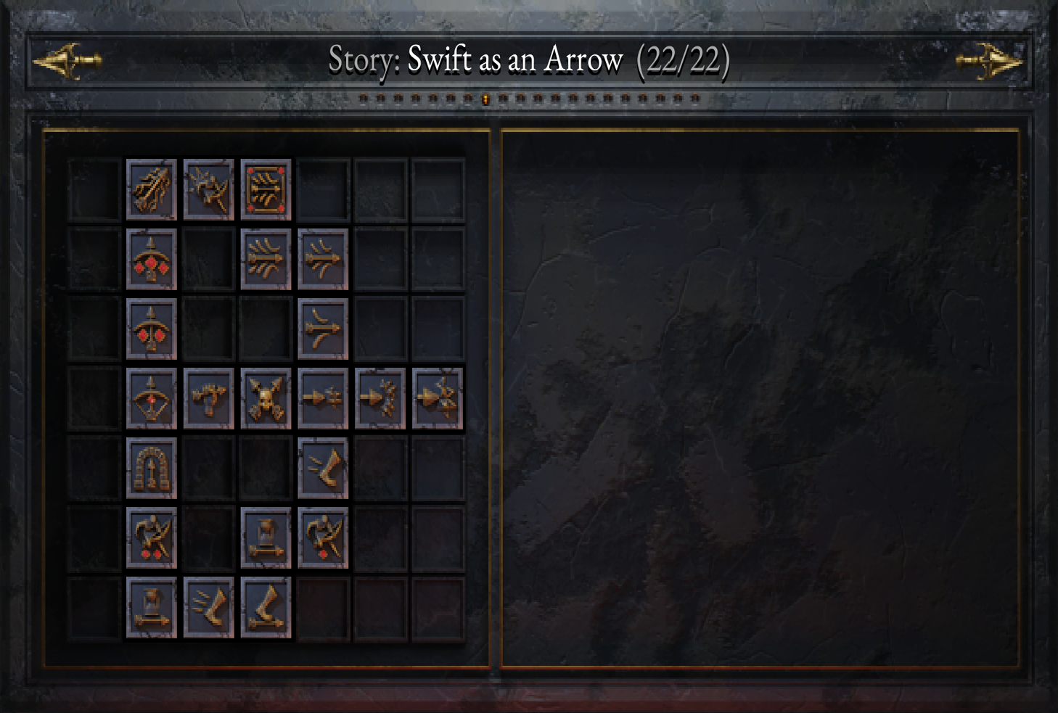Choose the gauntlet hand icon beside the skull
The width and height of the screenshot is (1058, 713).
point(209,399)
